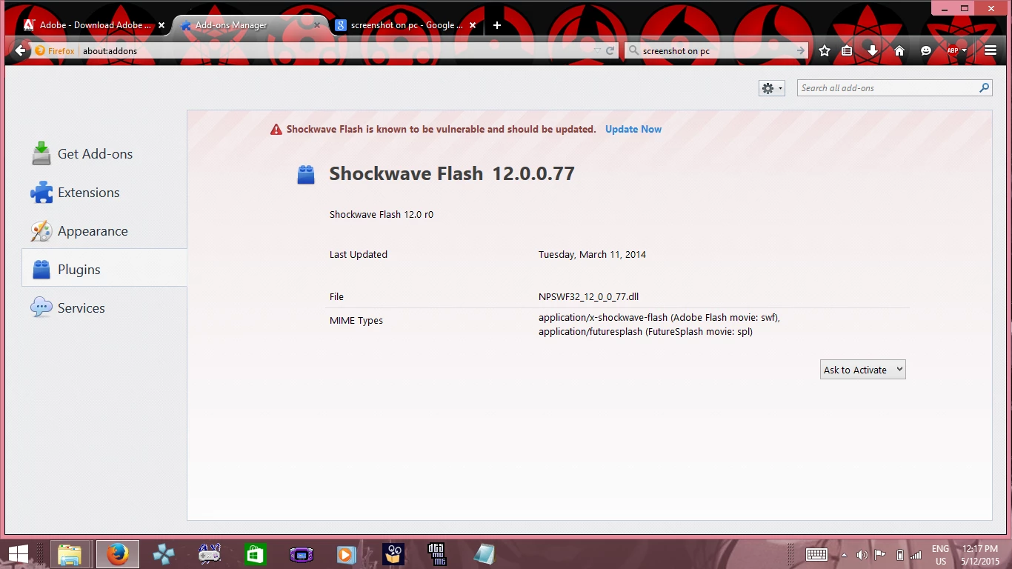
Task: Open the Services category
Action: click(104, 308)
